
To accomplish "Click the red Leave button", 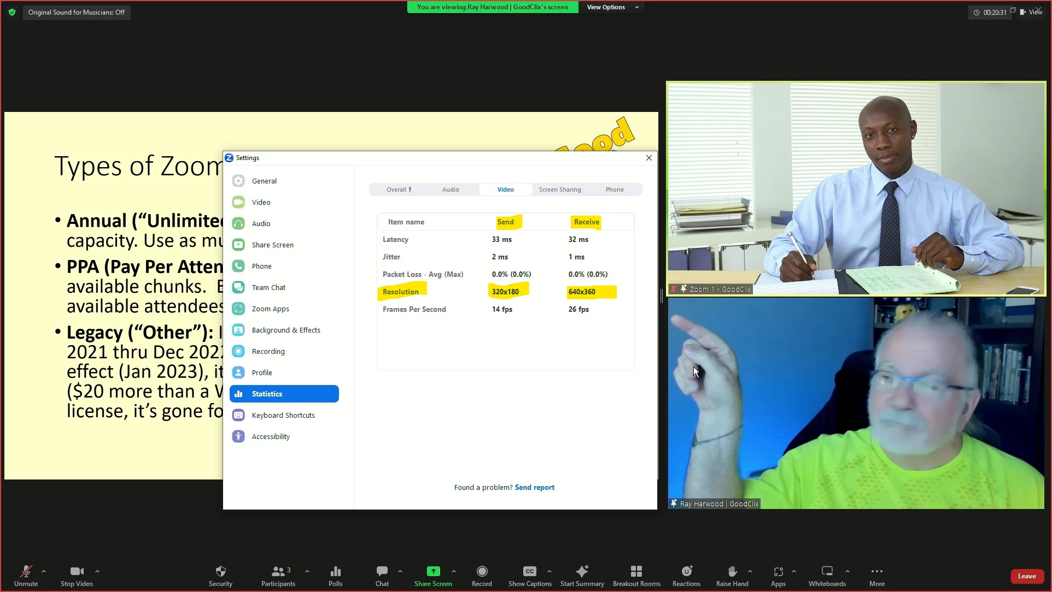I will click(1026, 576).
